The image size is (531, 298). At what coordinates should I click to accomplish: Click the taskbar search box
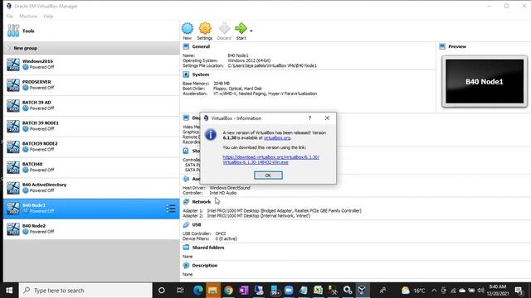pos(85,291)
